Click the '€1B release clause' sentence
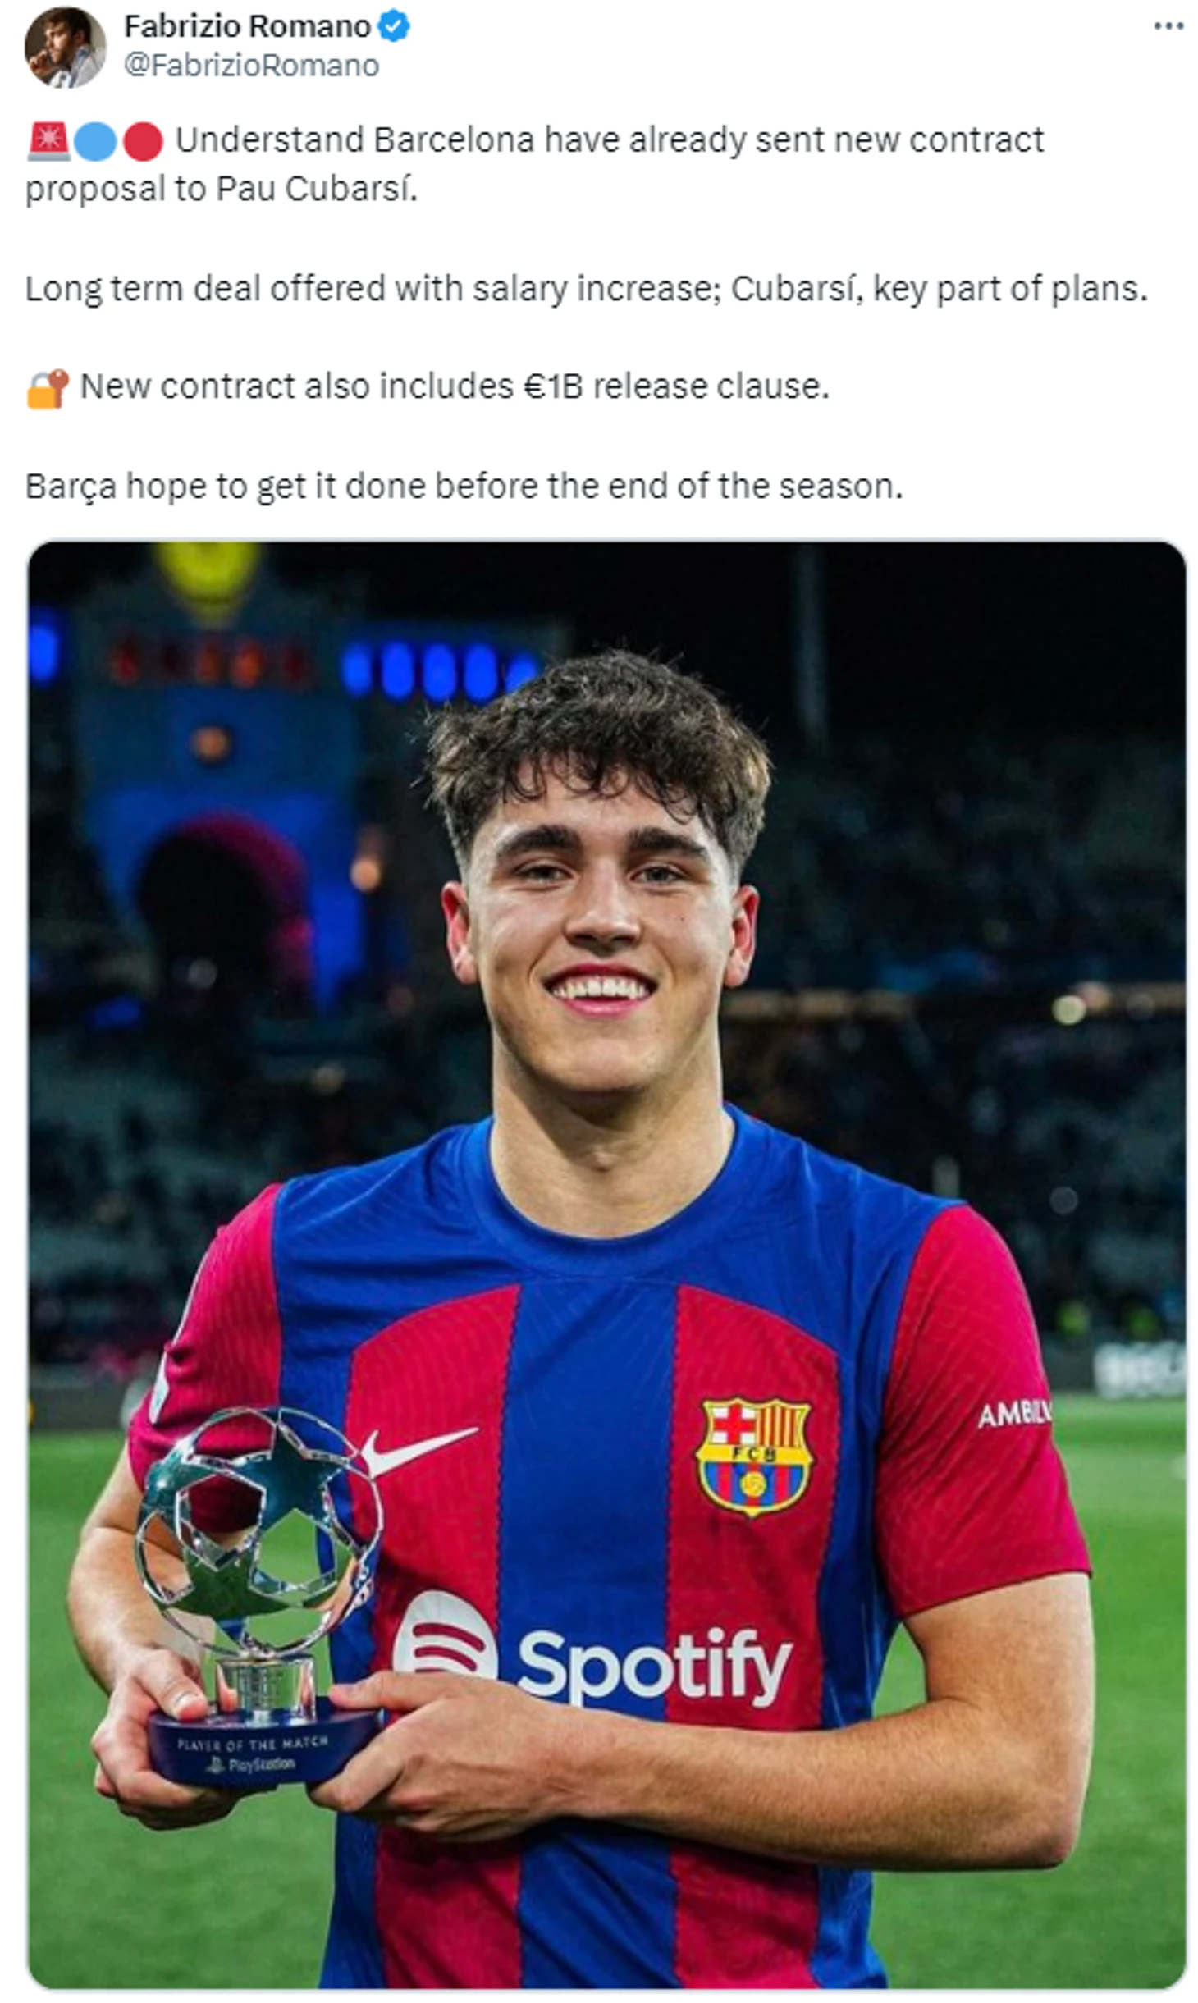Viewport: 1198px width, 2003px height. coord(455,386)
